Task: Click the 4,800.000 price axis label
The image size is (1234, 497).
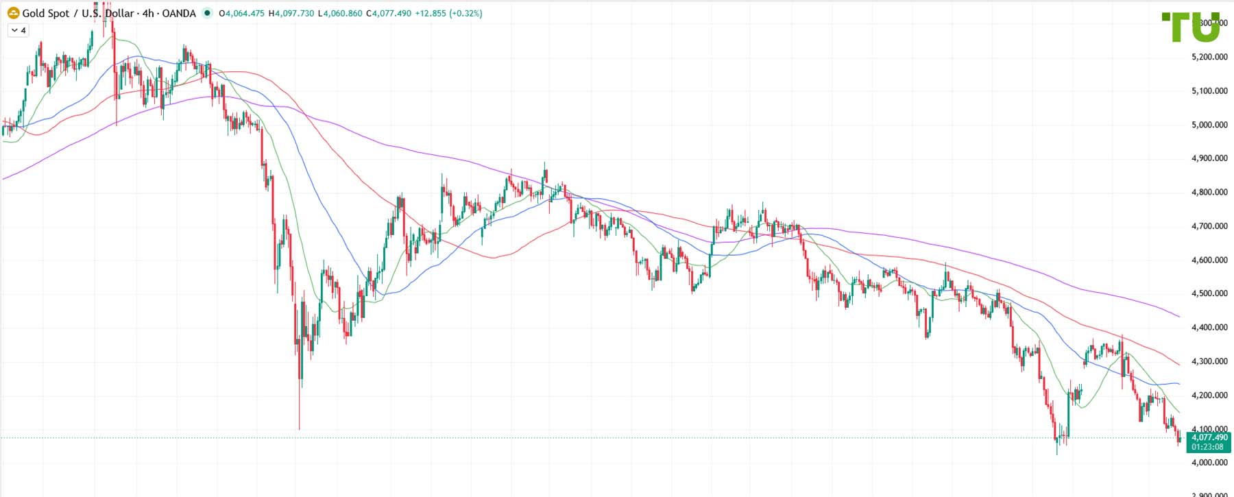Action: coord(1209,192)
